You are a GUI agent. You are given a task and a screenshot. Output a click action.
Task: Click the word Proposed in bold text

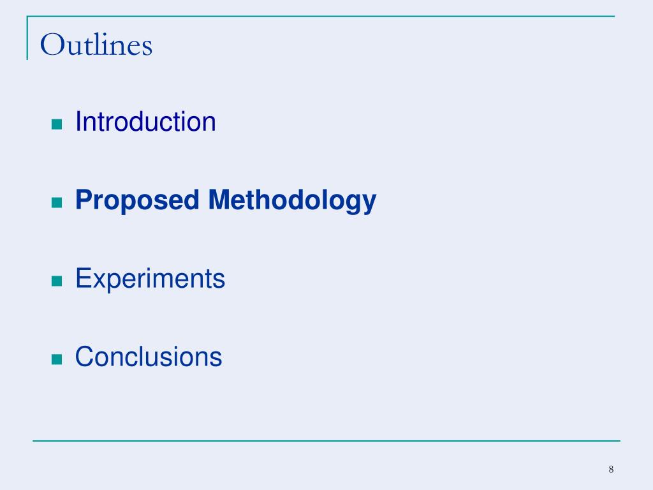click(x=138, y=200)
